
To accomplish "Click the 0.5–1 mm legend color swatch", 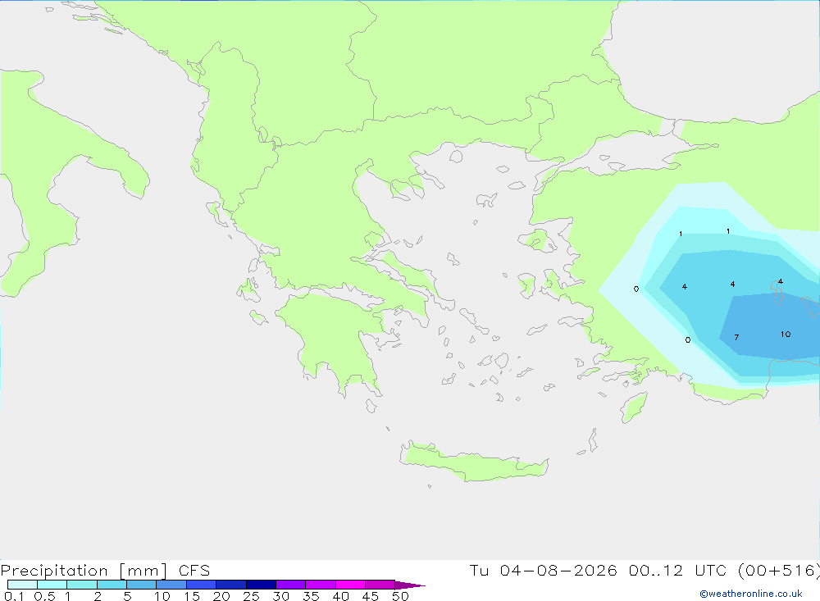I will coord(52,585).
